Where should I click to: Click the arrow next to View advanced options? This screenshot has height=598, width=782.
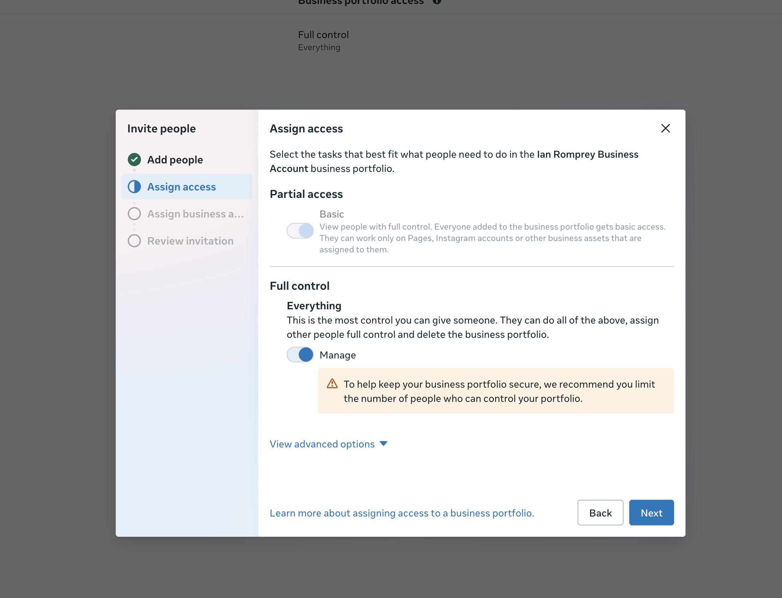click(384, 444)
